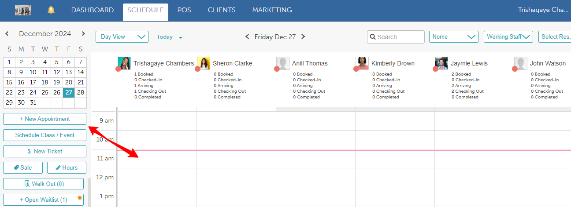
Task: Select December 1 in mini calendar
Action: click(9, 62)
